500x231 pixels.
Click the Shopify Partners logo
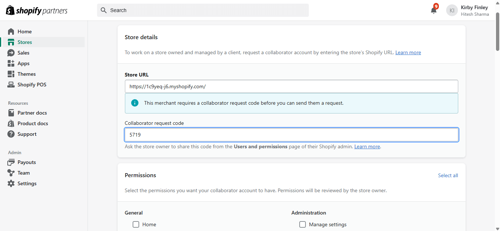(x=37, y=10)
